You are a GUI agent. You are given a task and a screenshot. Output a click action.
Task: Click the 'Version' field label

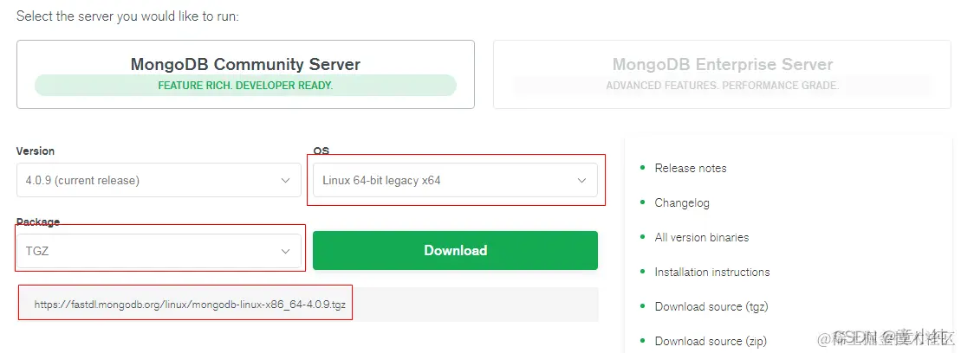[35, 151]
